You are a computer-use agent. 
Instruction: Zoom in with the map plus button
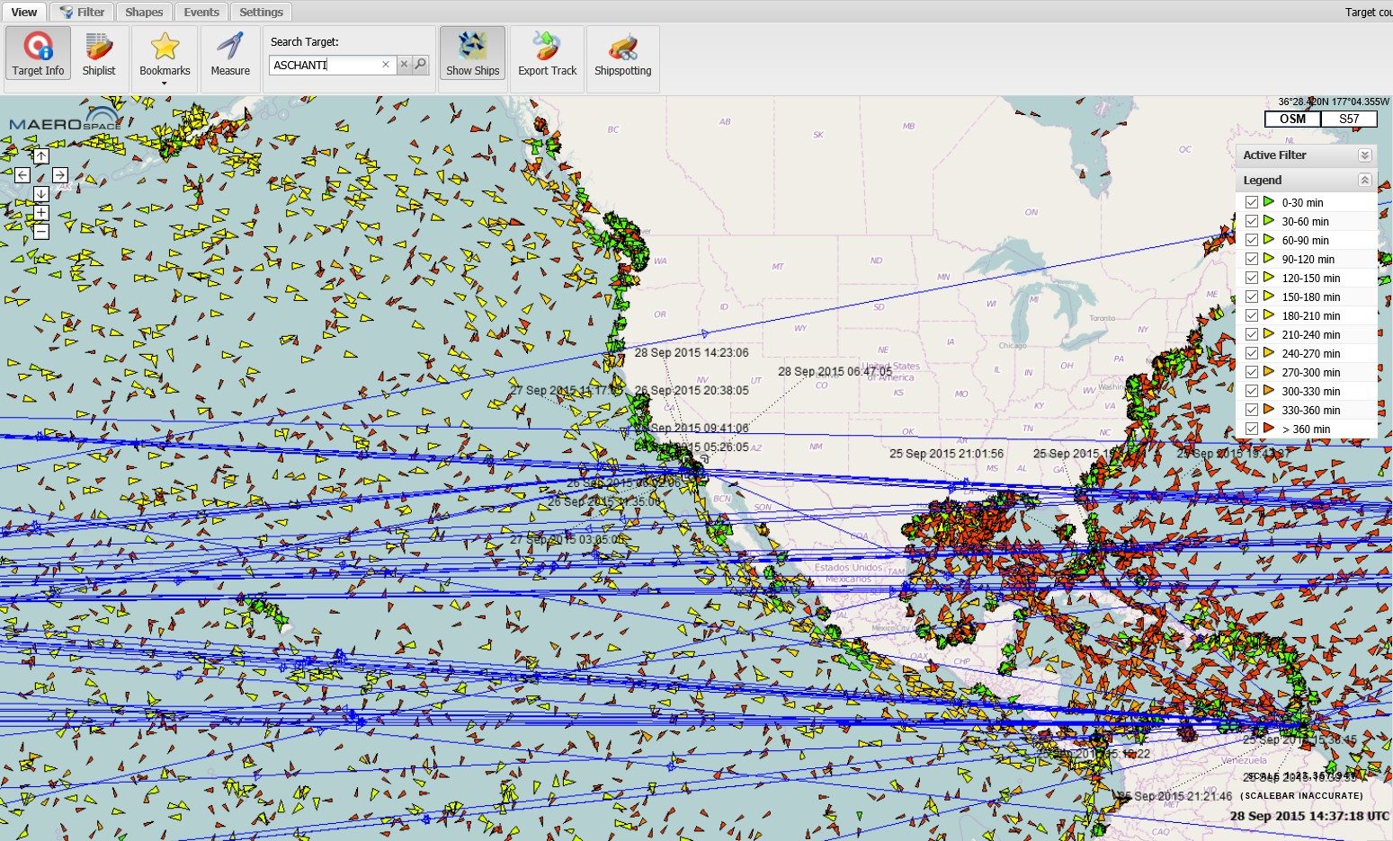(x=40, y=213)
